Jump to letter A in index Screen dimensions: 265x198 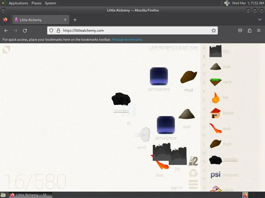204,48
